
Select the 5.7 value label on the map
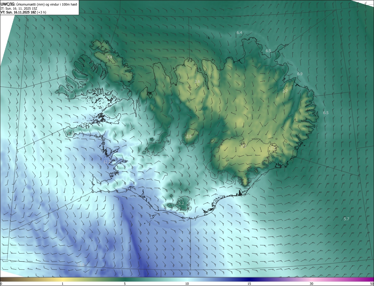coord(347,219)
